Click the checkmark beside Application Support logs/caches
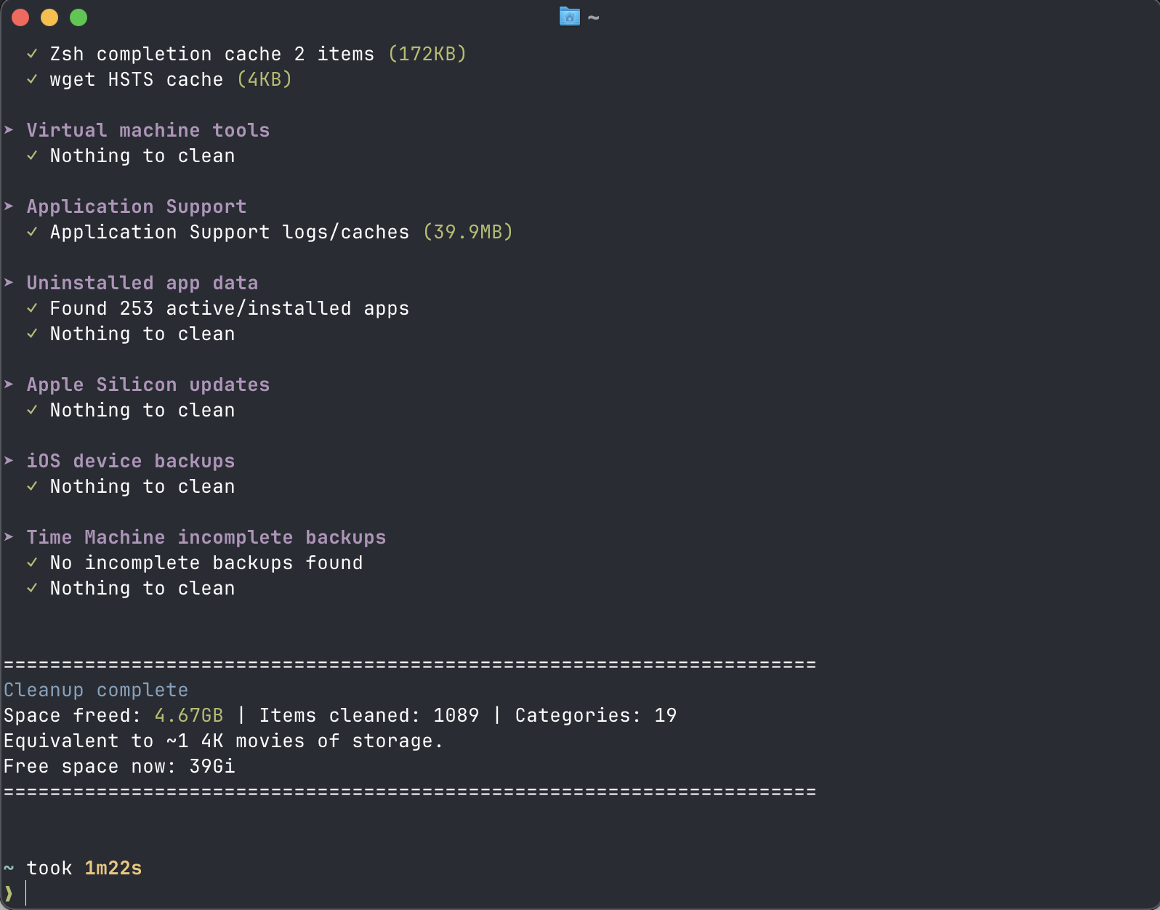The height and width of the screenshot is (910, 1160). [32, 232]
